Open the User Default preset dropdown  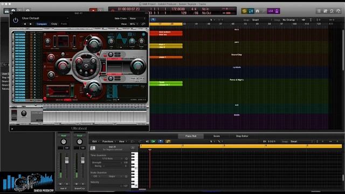[45, 18]
